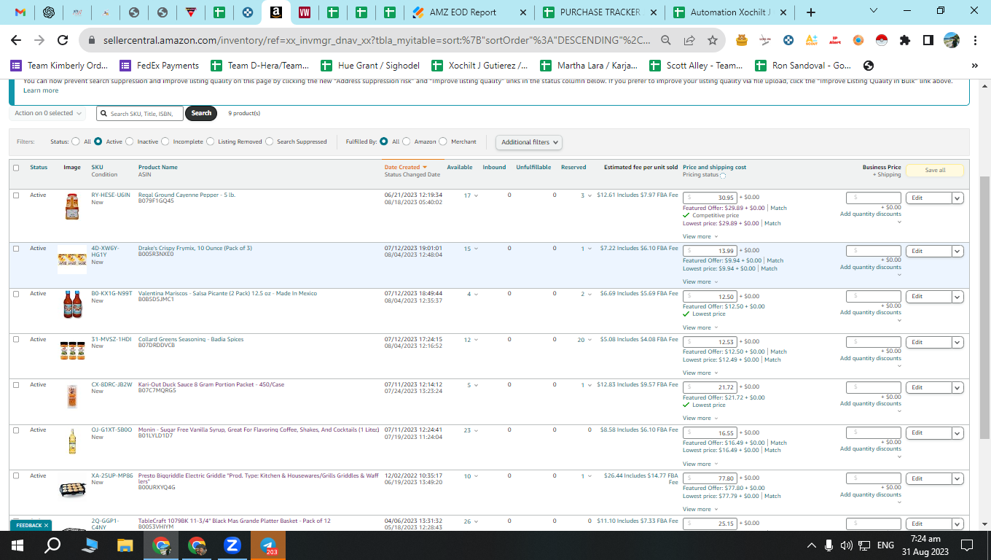The image size is (991, 560).
Task: Reload the Seller Central page
Action: point(63,41)
